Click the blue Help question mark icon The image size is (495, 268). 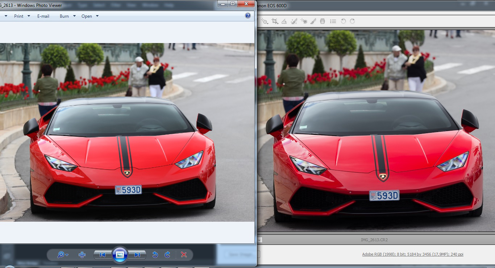[248, 16]
